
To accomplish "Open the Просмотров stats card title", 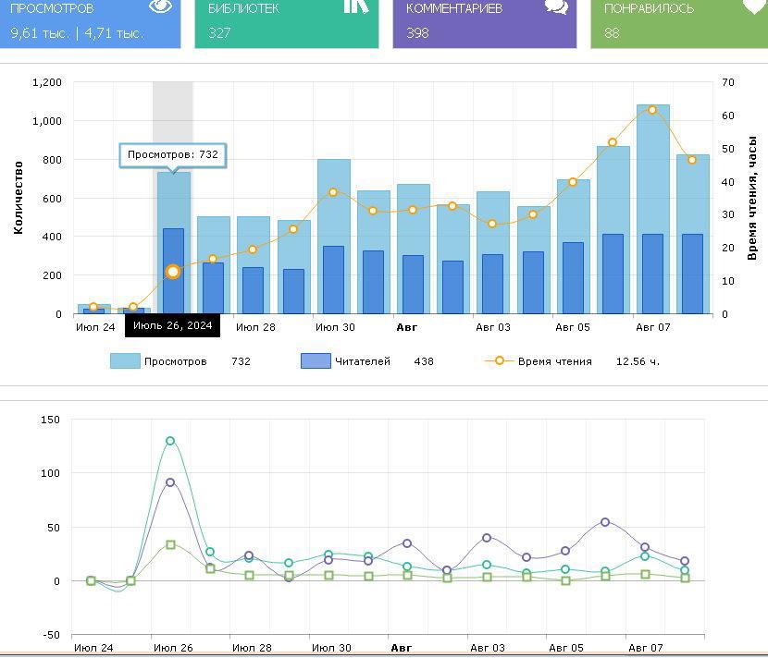I will coord(52,8).
